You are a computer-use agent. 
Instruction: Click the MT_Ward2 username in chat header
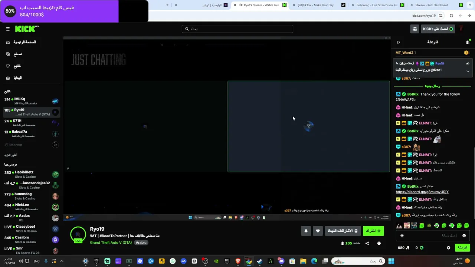(x=404, y=53)
